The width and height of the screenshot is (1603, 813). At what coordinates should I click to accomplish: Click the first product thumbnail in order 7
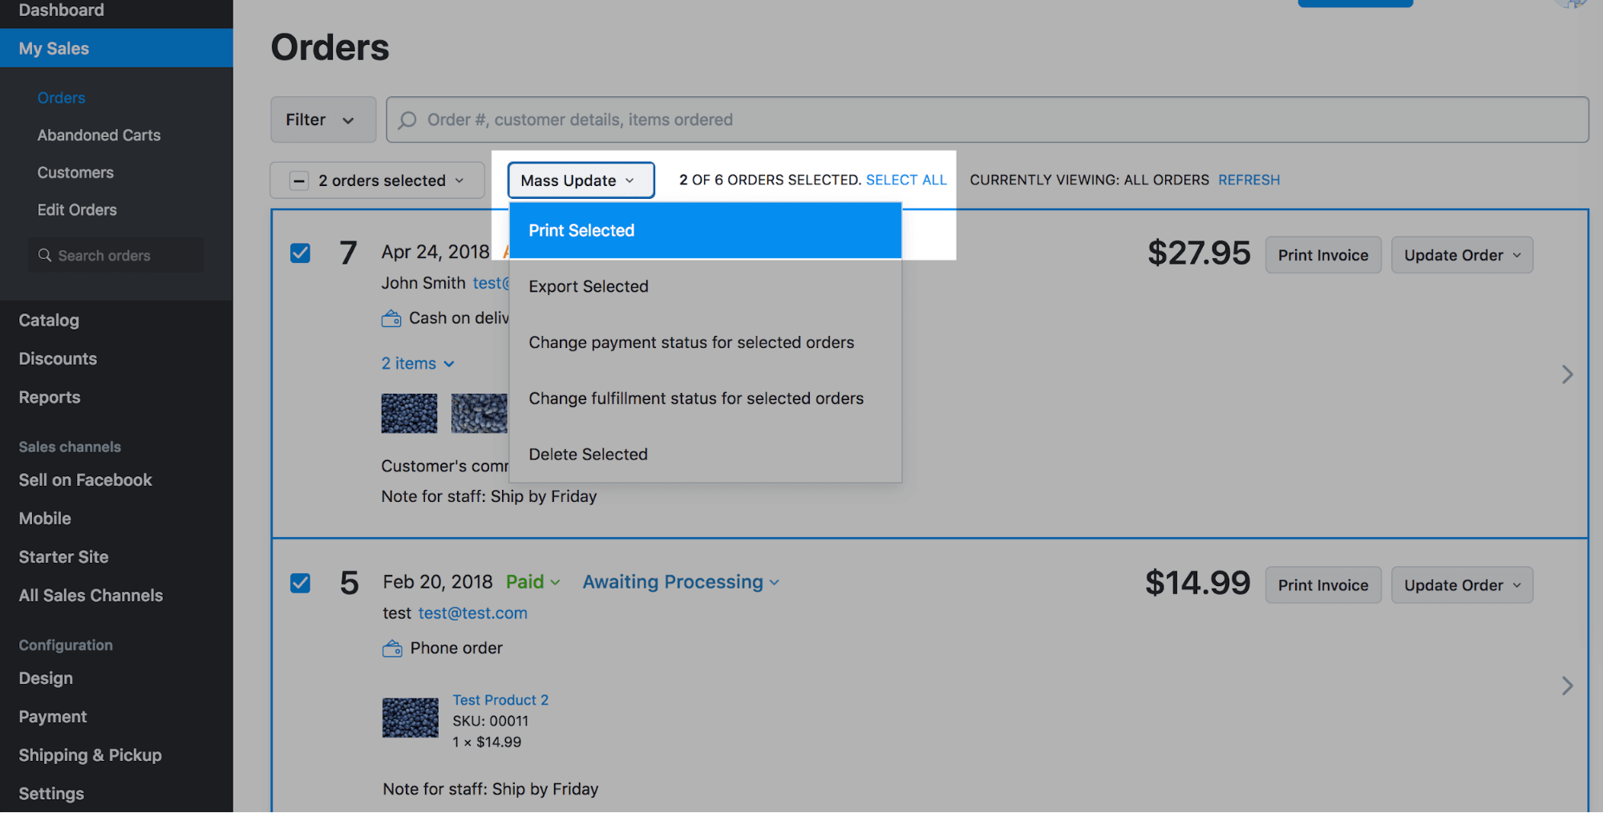pos(409,413)
